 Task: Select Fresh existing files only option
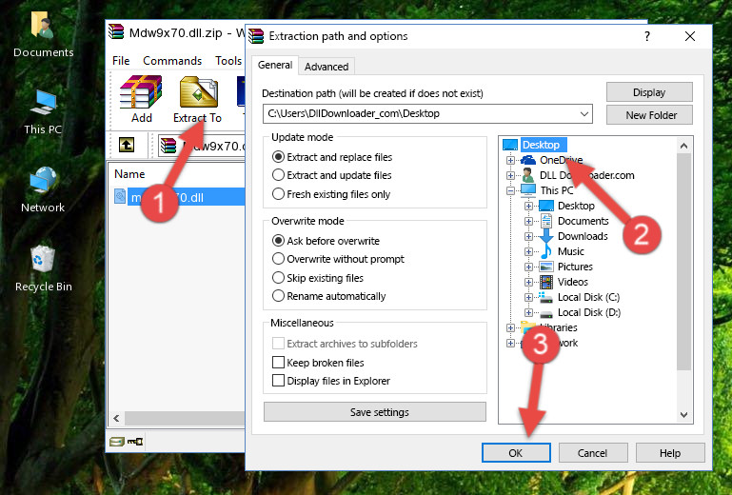330,194
